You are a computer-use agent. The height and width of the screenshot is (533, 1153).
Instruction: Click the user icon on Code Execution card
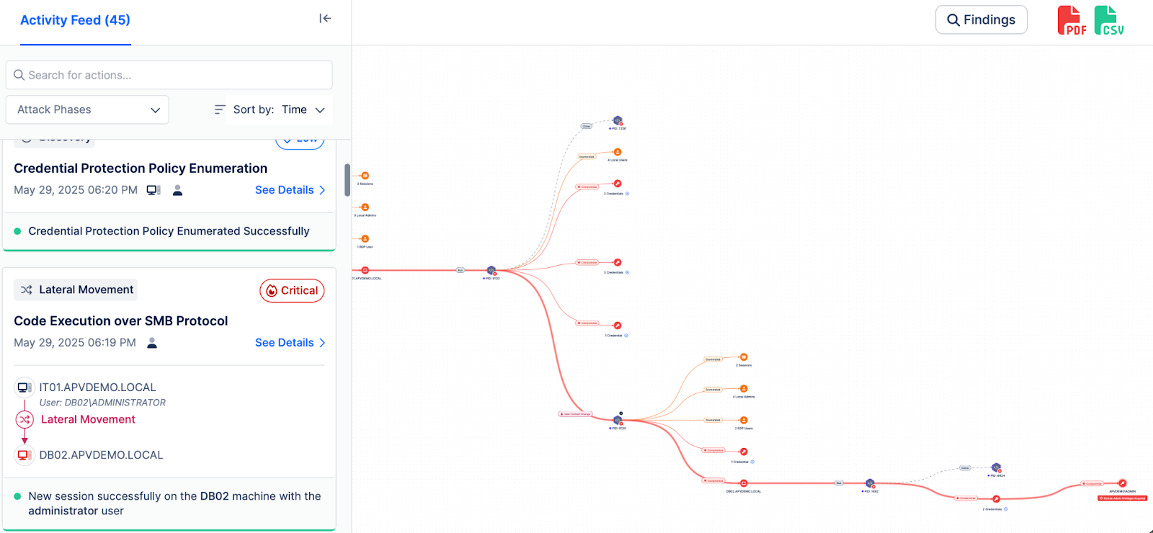152,343
